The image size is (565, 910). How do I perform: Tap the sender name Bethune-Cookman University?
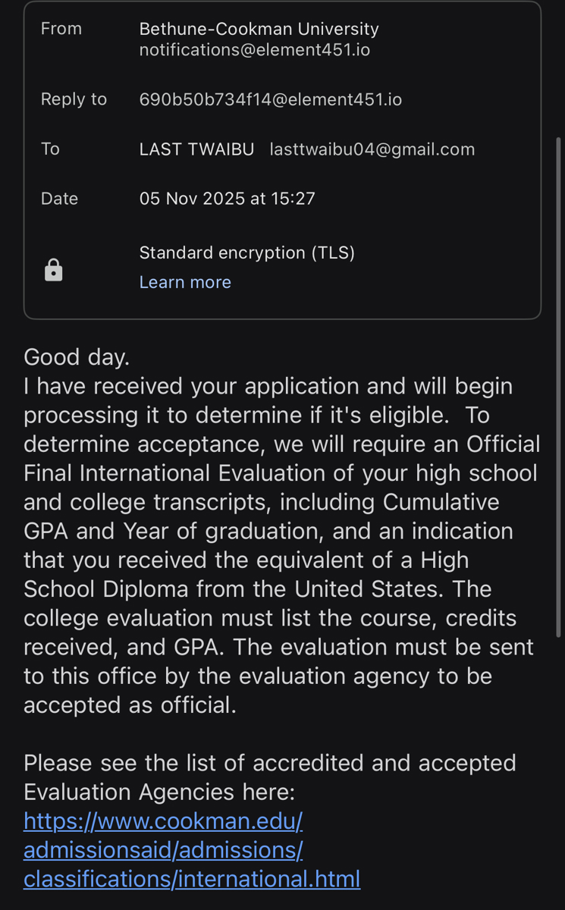pyautogui.click(x=259, y=30)
